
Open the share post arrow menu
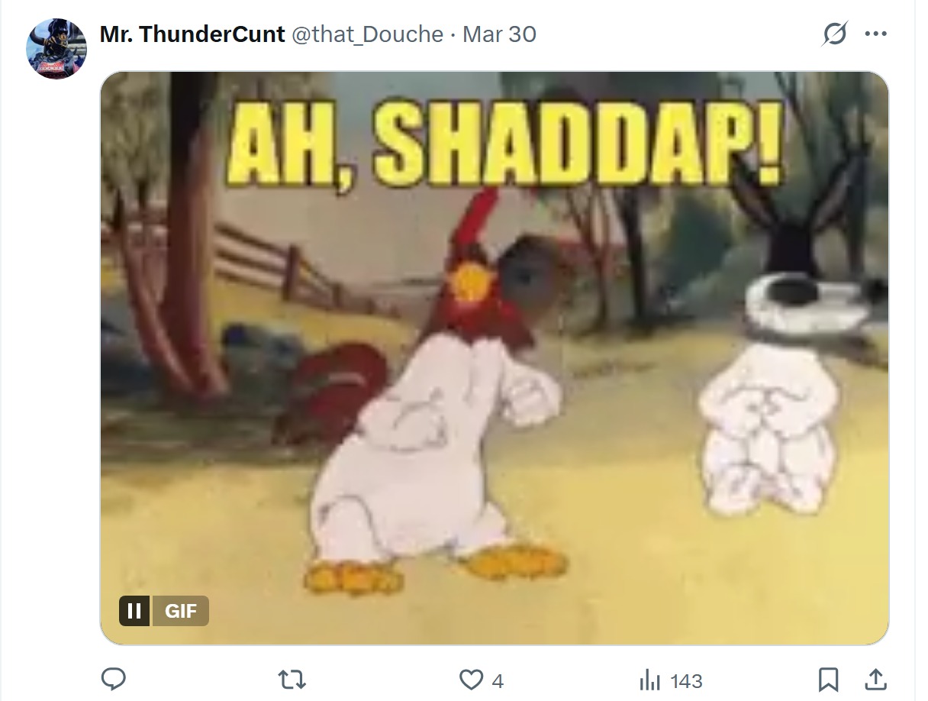click(876, 679)
